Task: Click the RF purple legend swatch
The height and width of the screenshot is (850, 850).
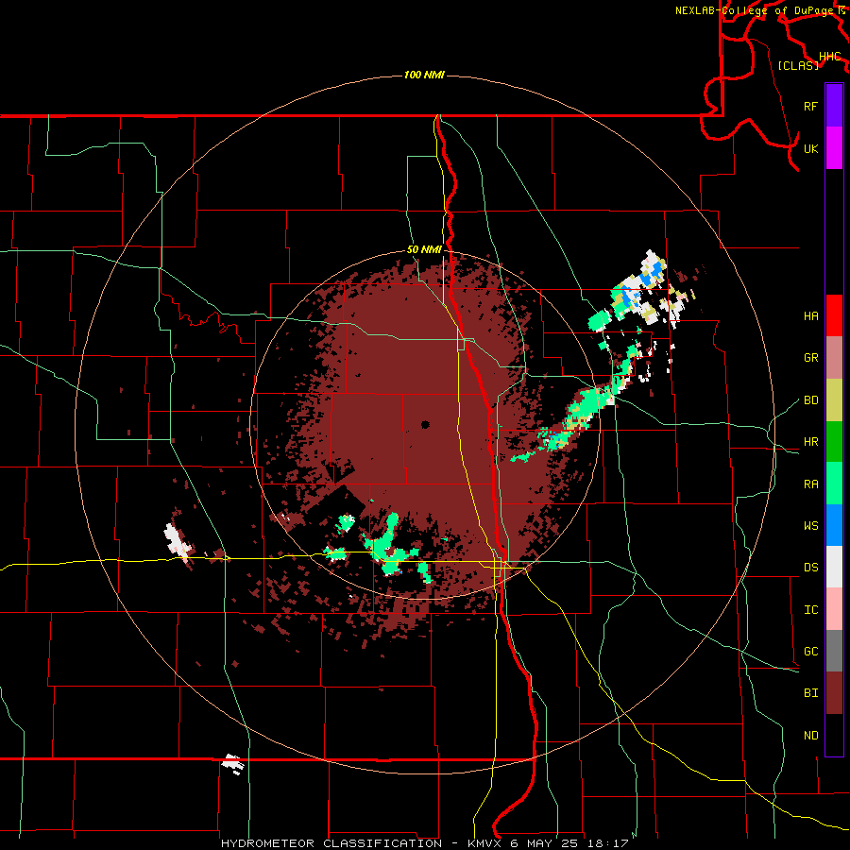Action: click(834, 106)
